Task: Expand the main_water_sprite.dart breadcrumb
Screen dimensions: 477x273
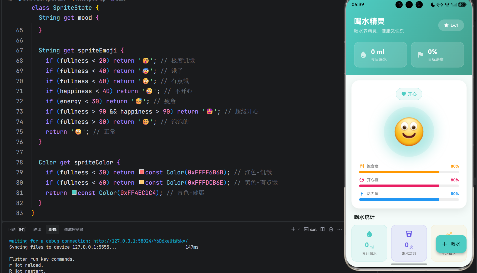Action: pos(43,1)
